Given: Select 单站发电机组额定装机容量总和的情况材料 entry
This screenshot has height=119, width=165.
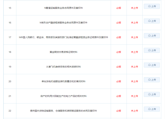Looking at the screenshot, I should [63, 81].
